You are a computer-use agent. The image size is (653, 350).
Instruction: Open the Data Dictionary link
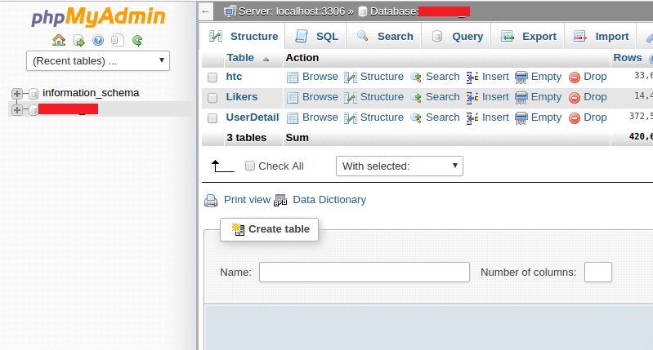point(329,200)
